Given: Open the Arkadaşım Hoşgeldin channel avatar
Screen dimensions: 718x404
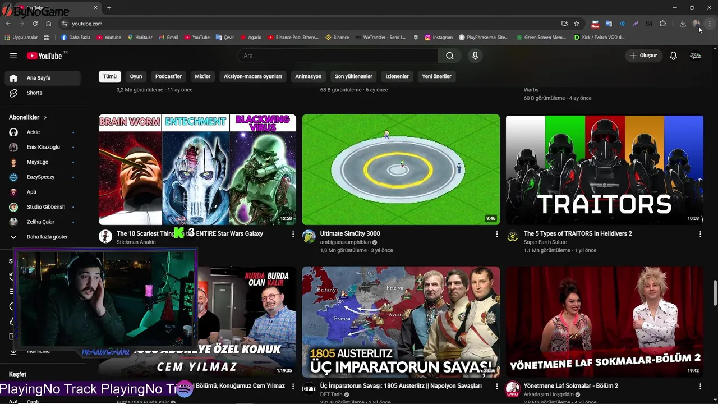Looking at the screenshot, I should 513,388.
